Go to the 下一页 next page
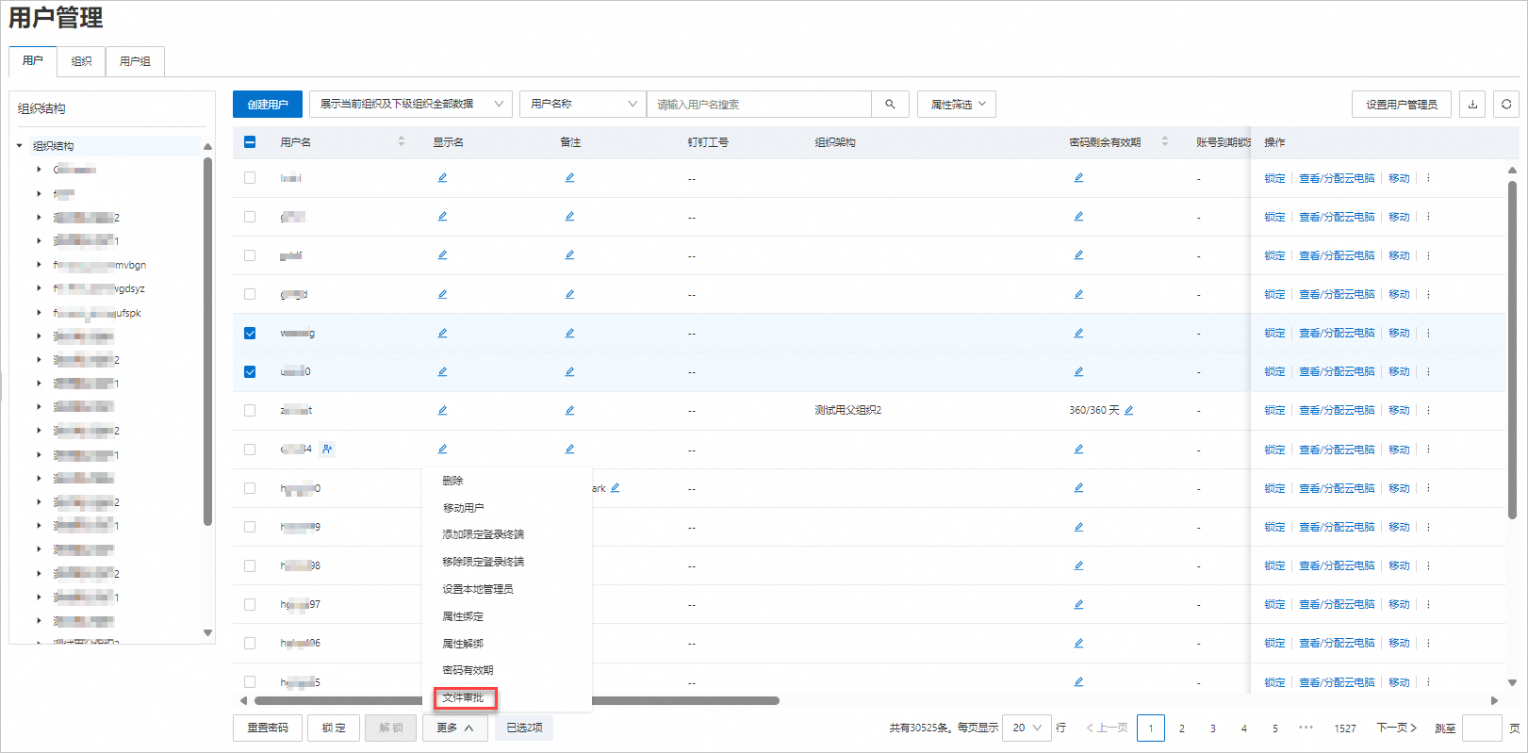Screen dimensions: 1528x753 coord(1396,728)
